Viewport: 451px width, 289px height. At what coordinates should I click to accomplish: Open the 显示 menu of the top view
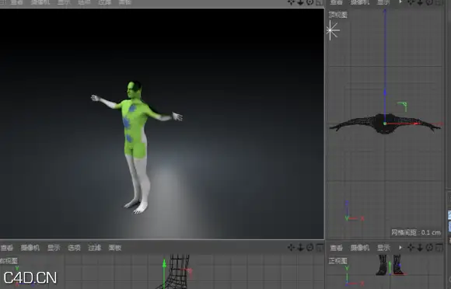coord(383,2)
